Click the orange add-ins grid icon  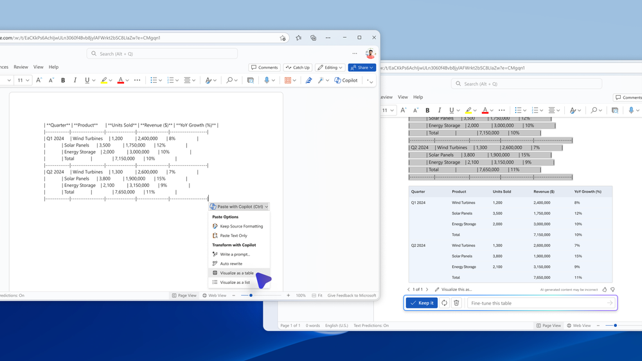click(x=288, y=80)
